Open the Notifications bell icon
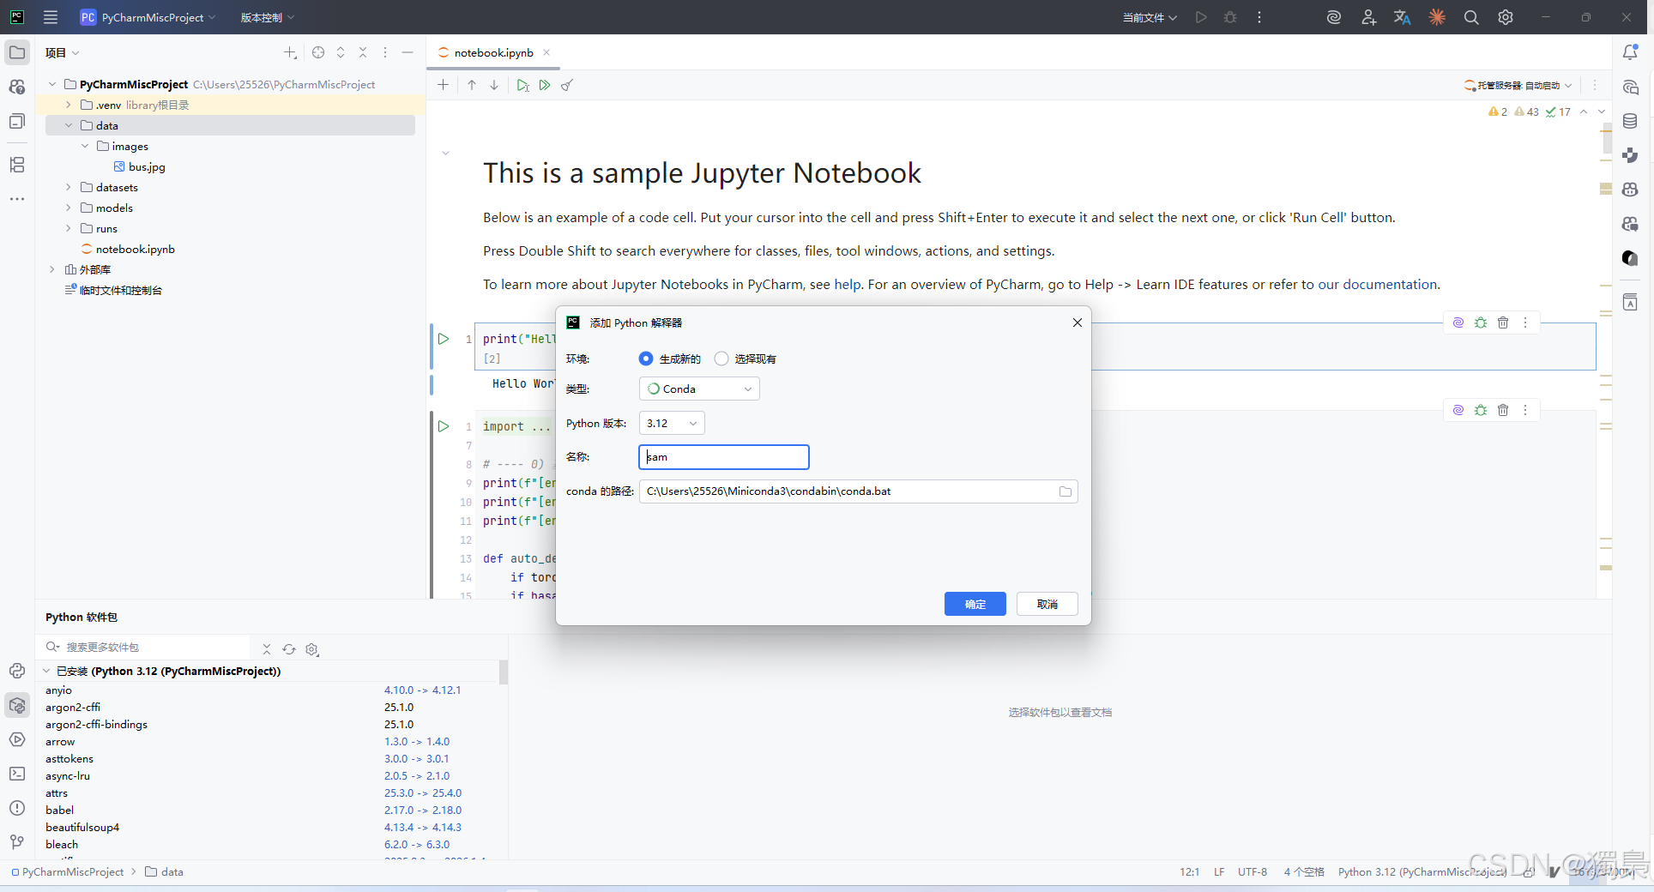1654x892 pixels. 1630,52
